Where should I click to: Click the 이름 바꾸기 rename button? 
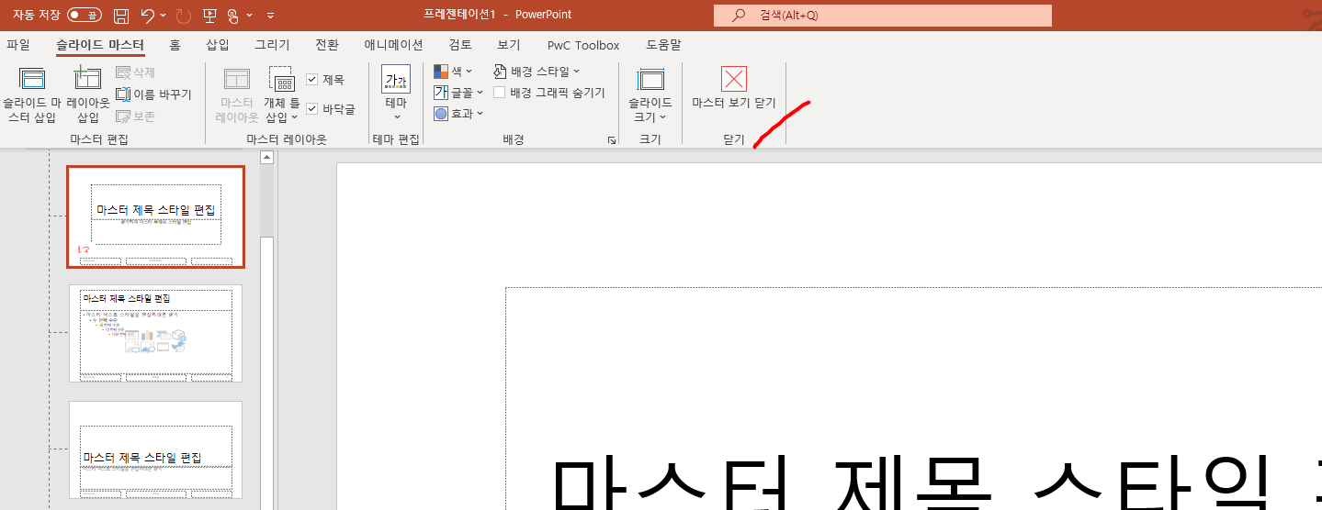[153, 94]
